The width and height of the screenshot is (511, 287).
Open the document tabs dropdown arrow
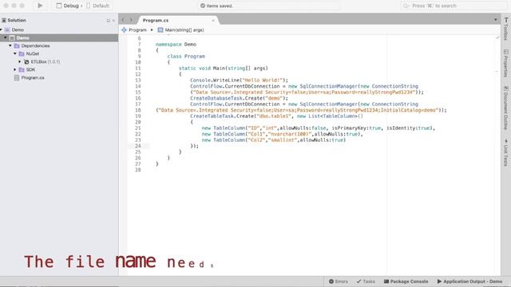[495, 20]
